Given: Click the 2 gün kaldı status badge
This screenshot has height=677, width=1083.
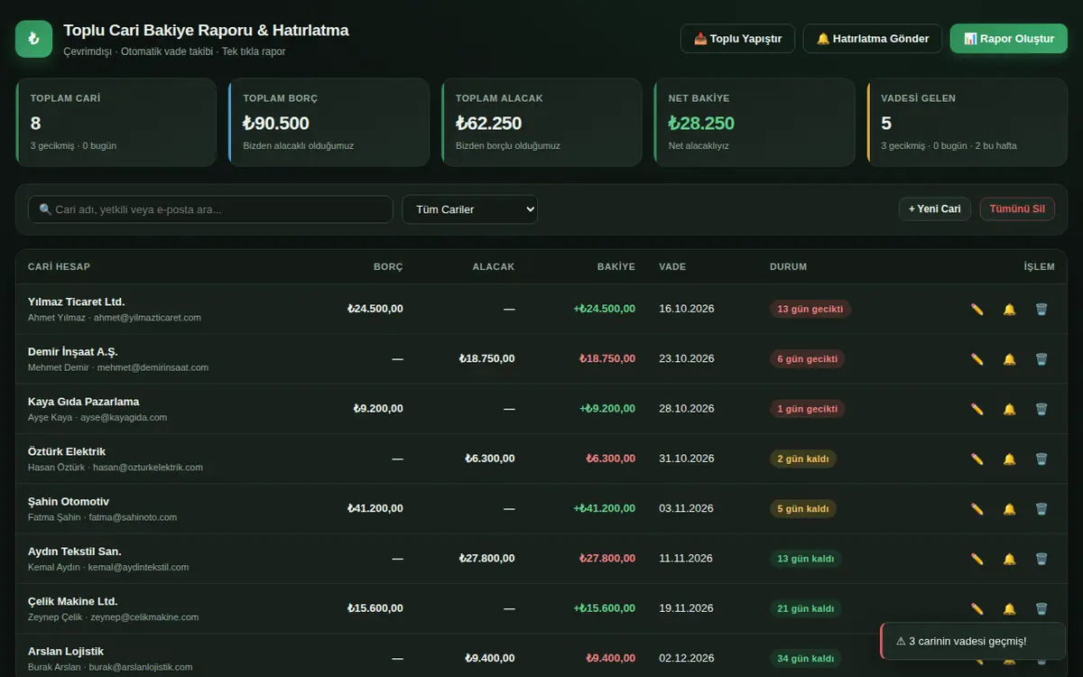Looking at the screenshot, I should (803, 459).
